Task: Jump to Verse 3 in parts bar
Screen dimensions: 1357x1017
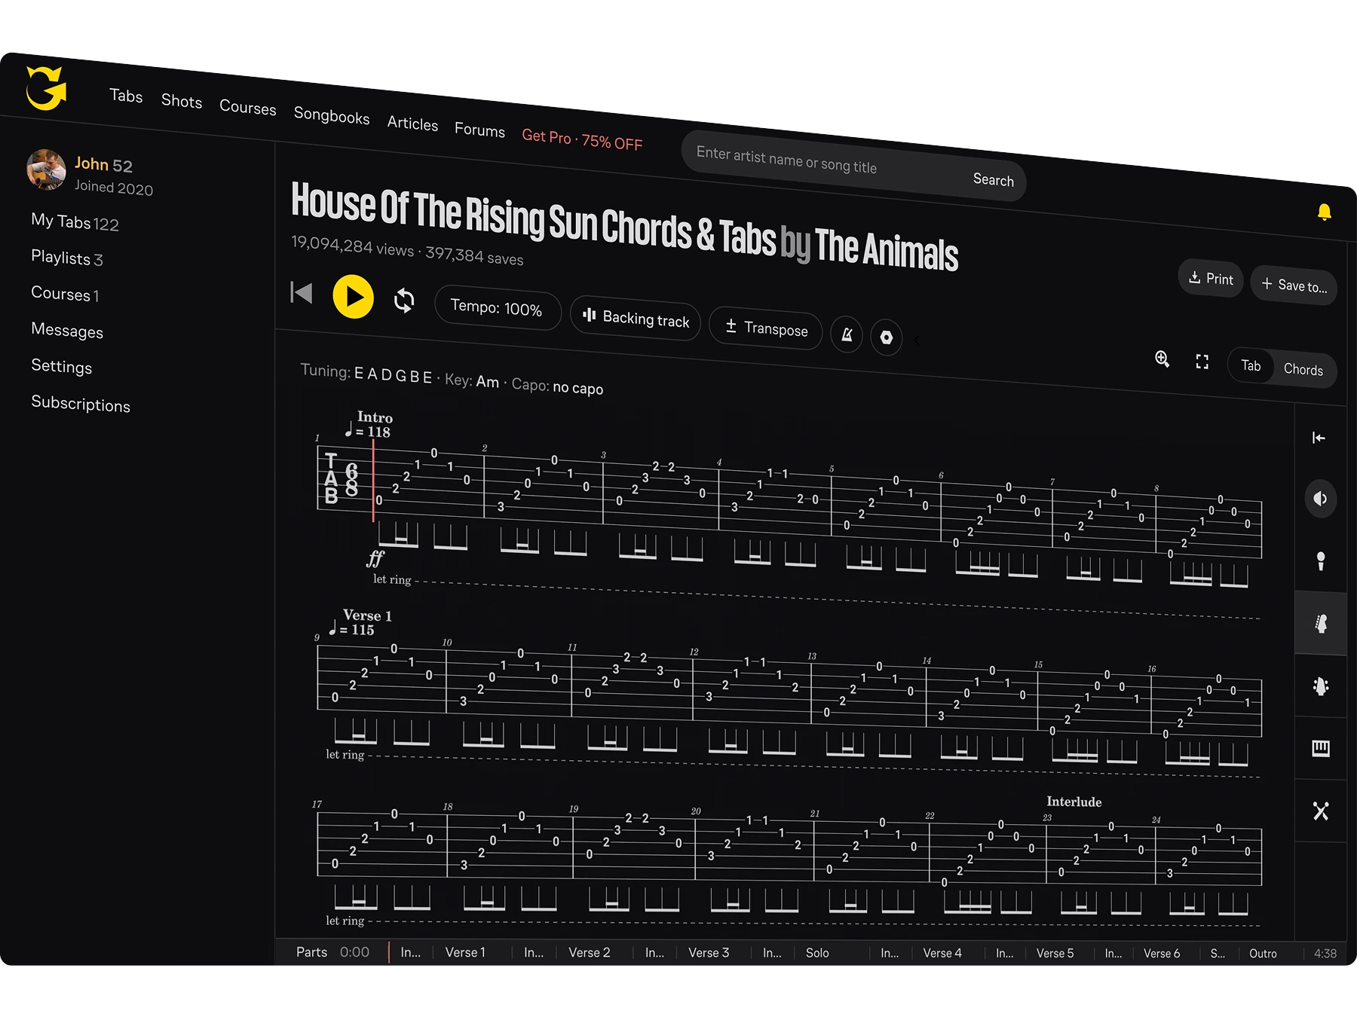Action: pyautogui.click(x=709, y=952)
